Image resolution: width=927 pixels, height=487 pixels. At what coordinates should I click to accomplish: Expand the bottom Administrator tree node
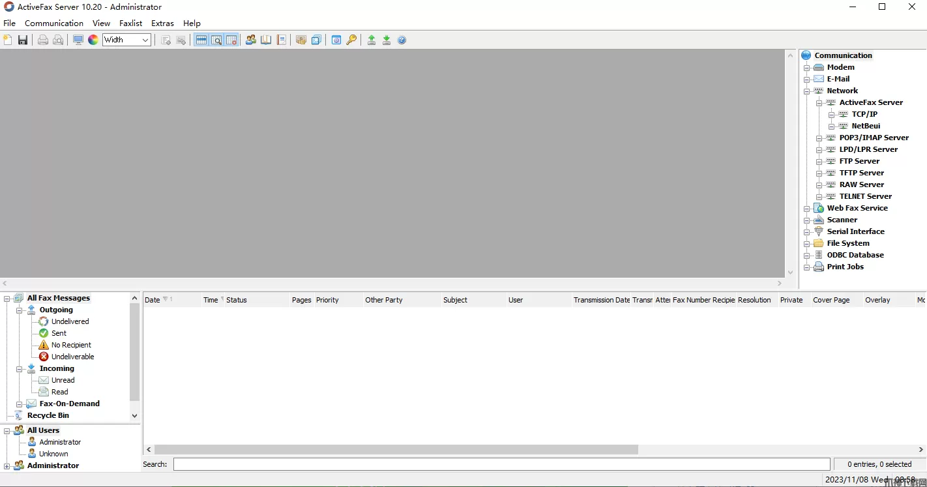(7, 466)
